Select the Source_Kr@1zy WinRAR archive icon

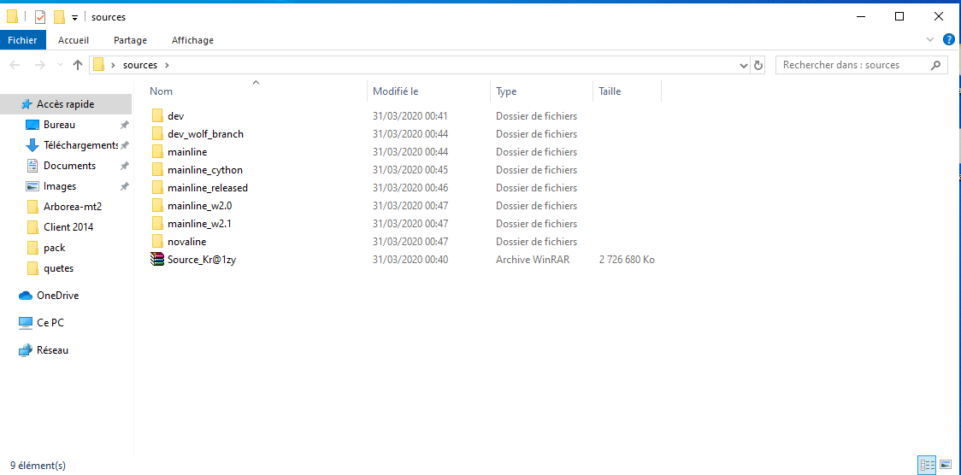(x=157, y=260)
